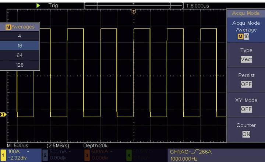This screenshot has height=162, width=265.
Task: Click the CH1:AC trigger info readout
Action: tap(191, 152)
